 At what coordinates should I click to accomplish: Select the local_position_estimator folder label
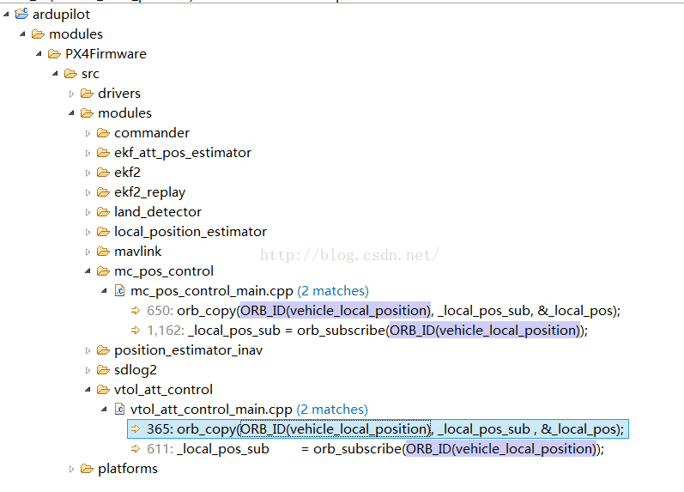pos(191,232)
